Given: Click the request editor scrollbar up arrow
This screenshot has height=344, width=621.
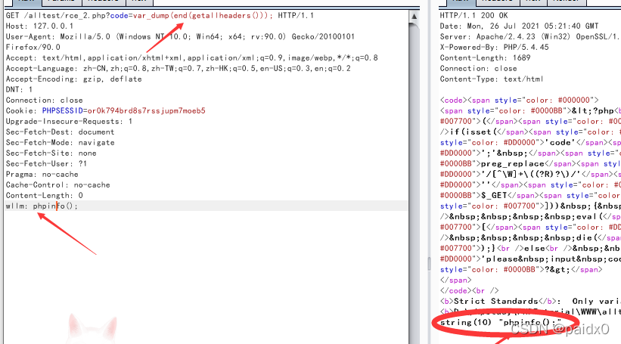Looking at the screenshot, I should click(x=414, y=17).
